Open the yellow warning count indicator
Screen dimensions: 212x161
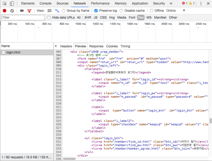pyautogui.click(x=192, y=3)
